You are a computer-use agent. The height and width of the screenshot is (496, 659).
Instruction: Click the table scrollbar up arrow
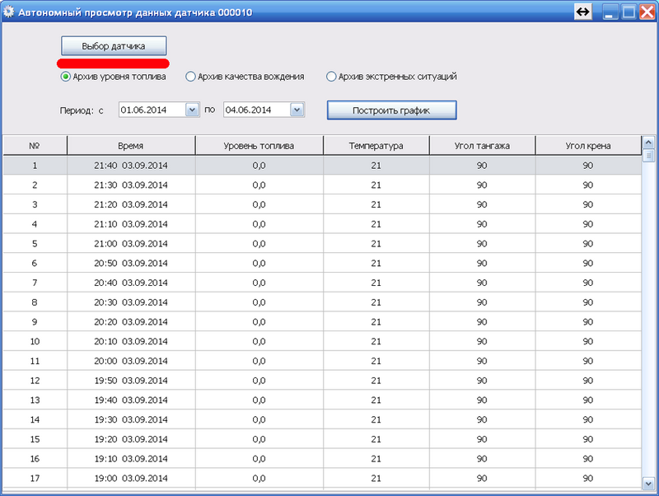coord(648,143)
